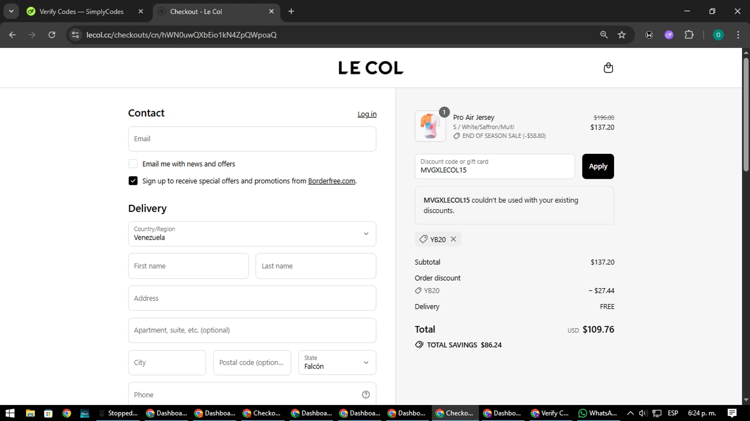Click the total amount '$109.76'
The width and height of the screenshot is (750, 421).
coord(598,330)
